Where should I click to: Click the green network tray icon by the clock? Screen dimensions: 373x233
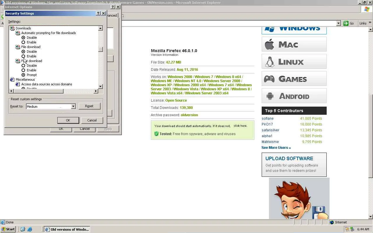pyautogui.click(x=352, y=229)
